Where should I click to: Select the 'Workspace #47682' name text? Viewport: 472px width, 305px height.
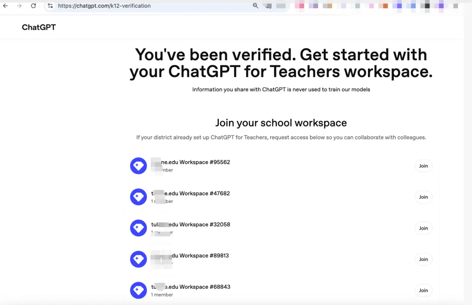[x=205, y=194]
